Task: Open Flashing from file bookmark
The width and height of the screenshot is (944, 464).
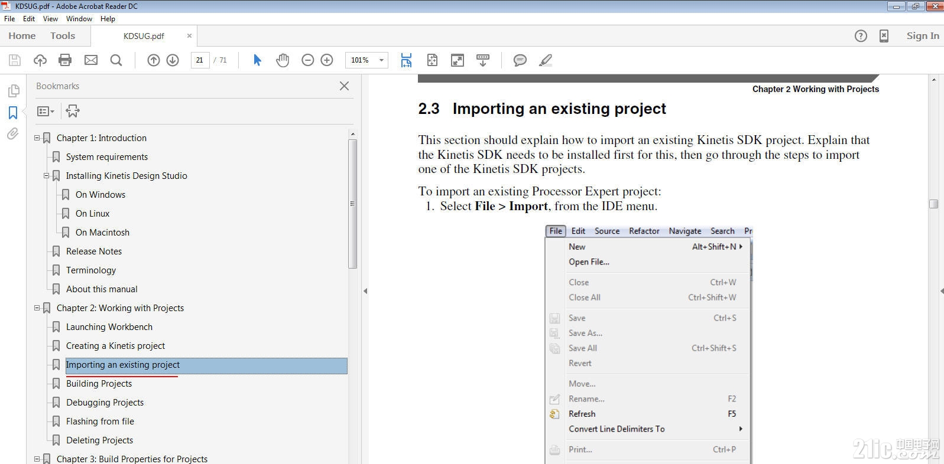Action: pos(100,421)
